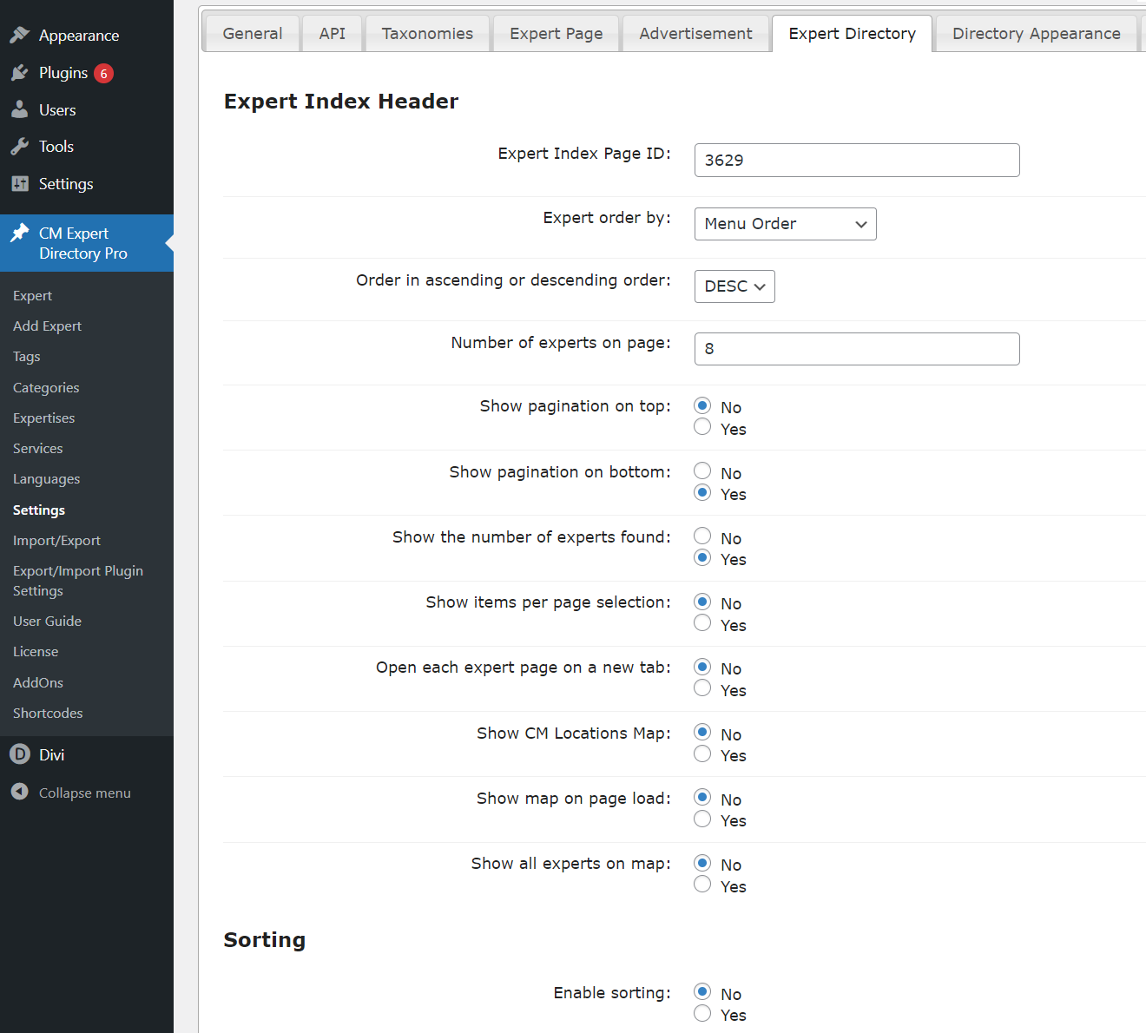Click the CM Expert Directory Pro pin icon
The height and width of the screenshot is (1033, 1146).
(20, 234)
